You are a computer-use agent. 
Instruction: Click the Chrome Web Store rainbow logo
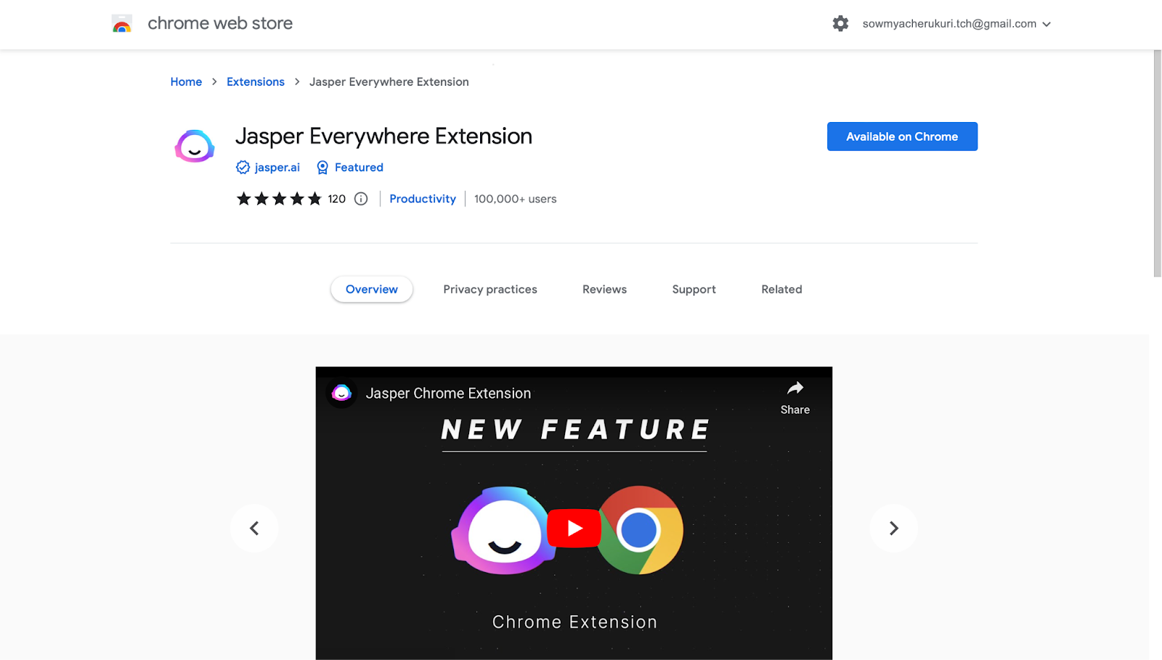[x=122, y=23]
